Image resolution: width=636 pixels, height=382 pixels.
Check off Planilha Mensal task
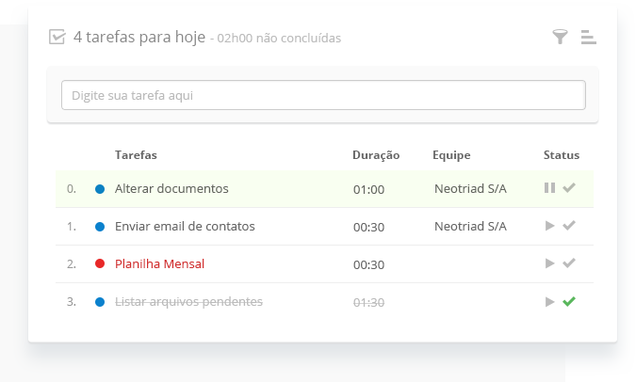click(x=569, y=263)
